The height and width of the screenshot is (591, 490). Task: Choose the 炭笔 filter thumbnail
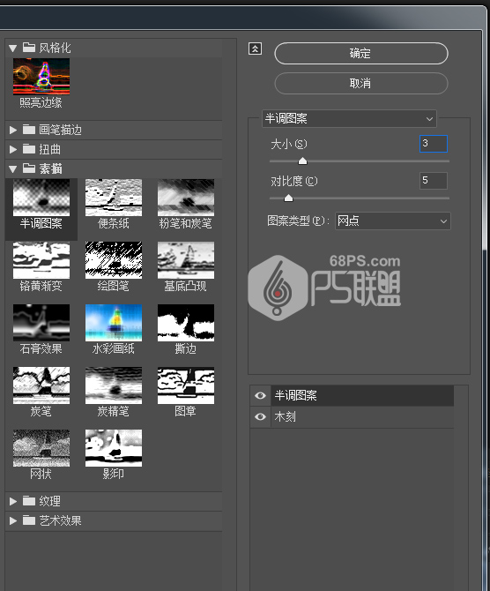tap(41, 385)
